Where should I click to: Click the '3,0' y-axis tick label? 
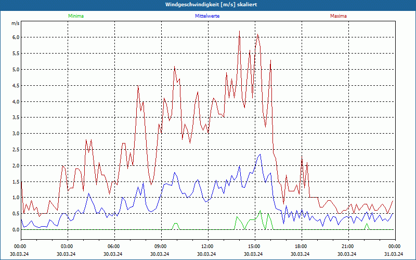[16, 134]
